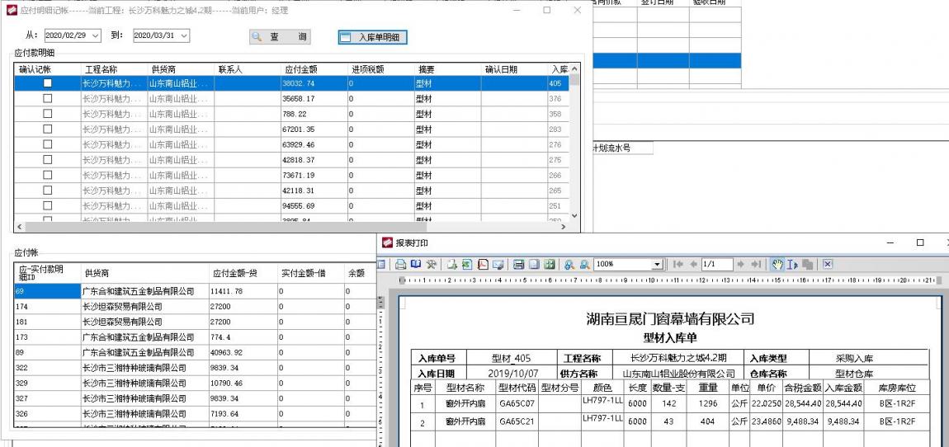Click the zoom in magnifier icon
The height and width of the screenshot is (447, 949).
coord(569,265)
